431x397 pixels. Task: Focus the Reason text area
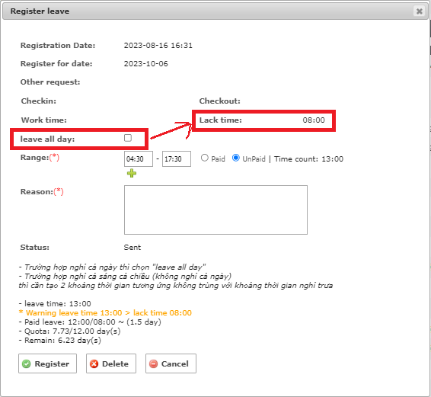215,210
